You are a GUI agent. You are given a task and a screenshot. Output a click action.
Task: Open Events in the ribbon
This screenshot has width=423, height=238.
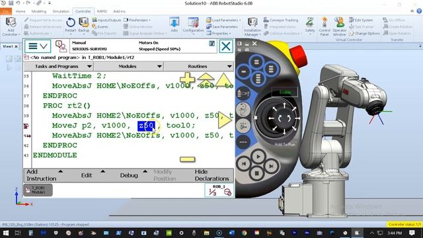(x=100, y=26)
